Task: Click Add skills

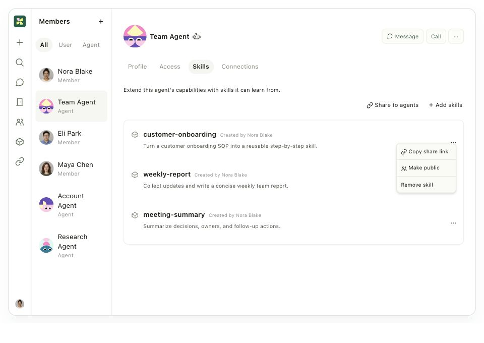Action: click(445, 105)
